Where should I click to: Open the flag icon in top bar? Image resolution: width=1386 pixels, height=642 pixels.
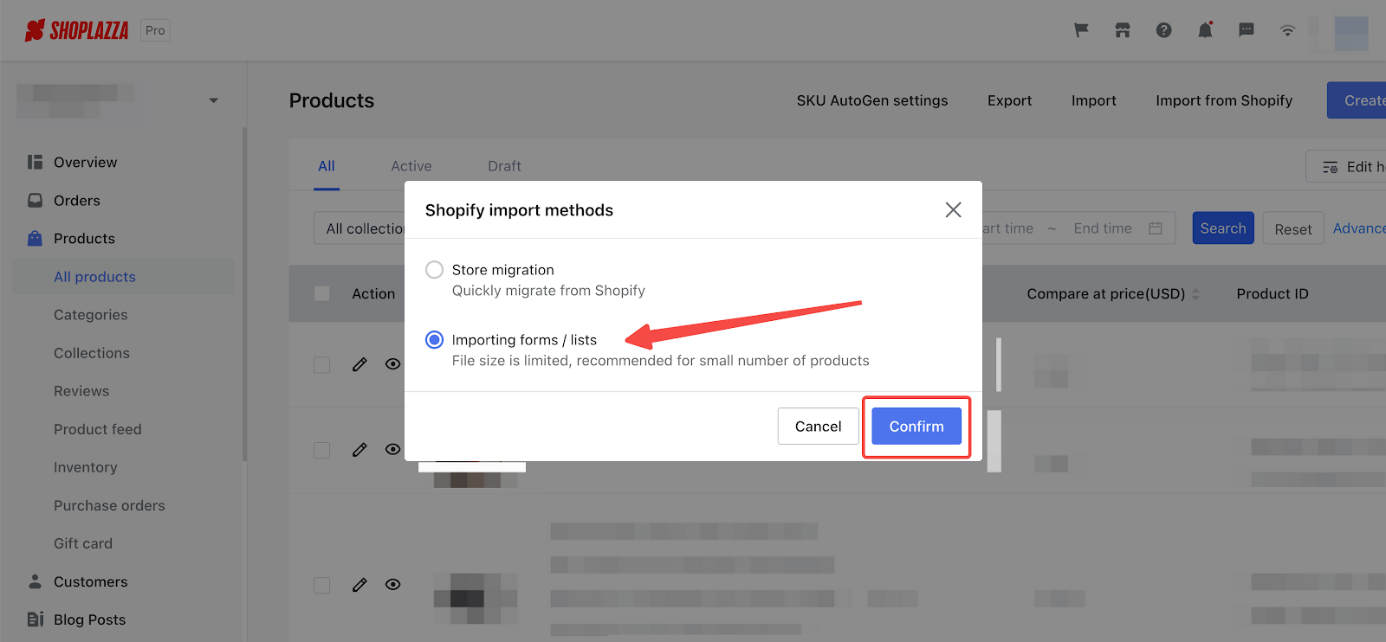[1081, 30]
